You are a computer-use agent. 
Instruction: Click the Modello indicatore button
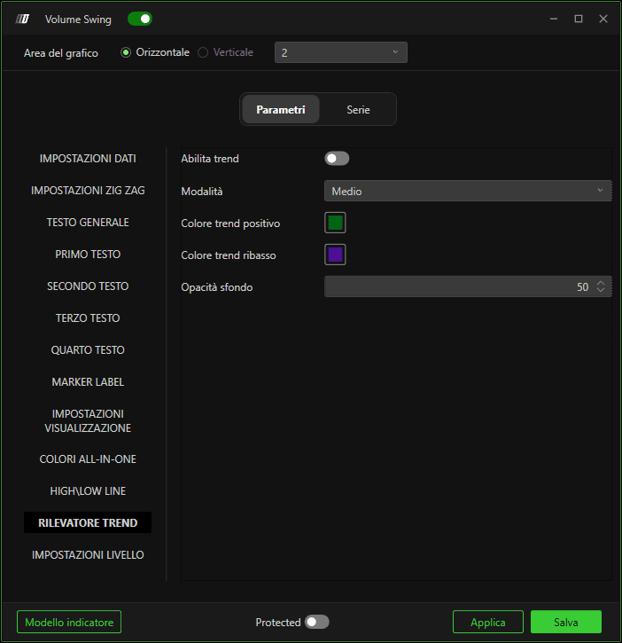[69, 622]
